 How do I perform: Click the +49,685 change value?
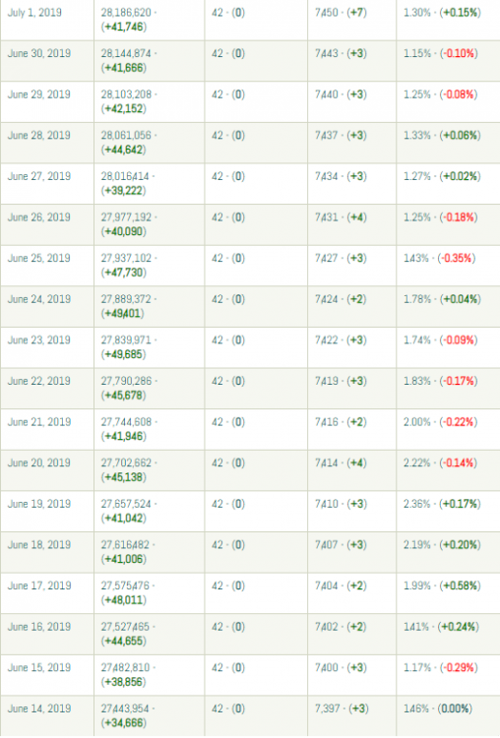[123, 354]
